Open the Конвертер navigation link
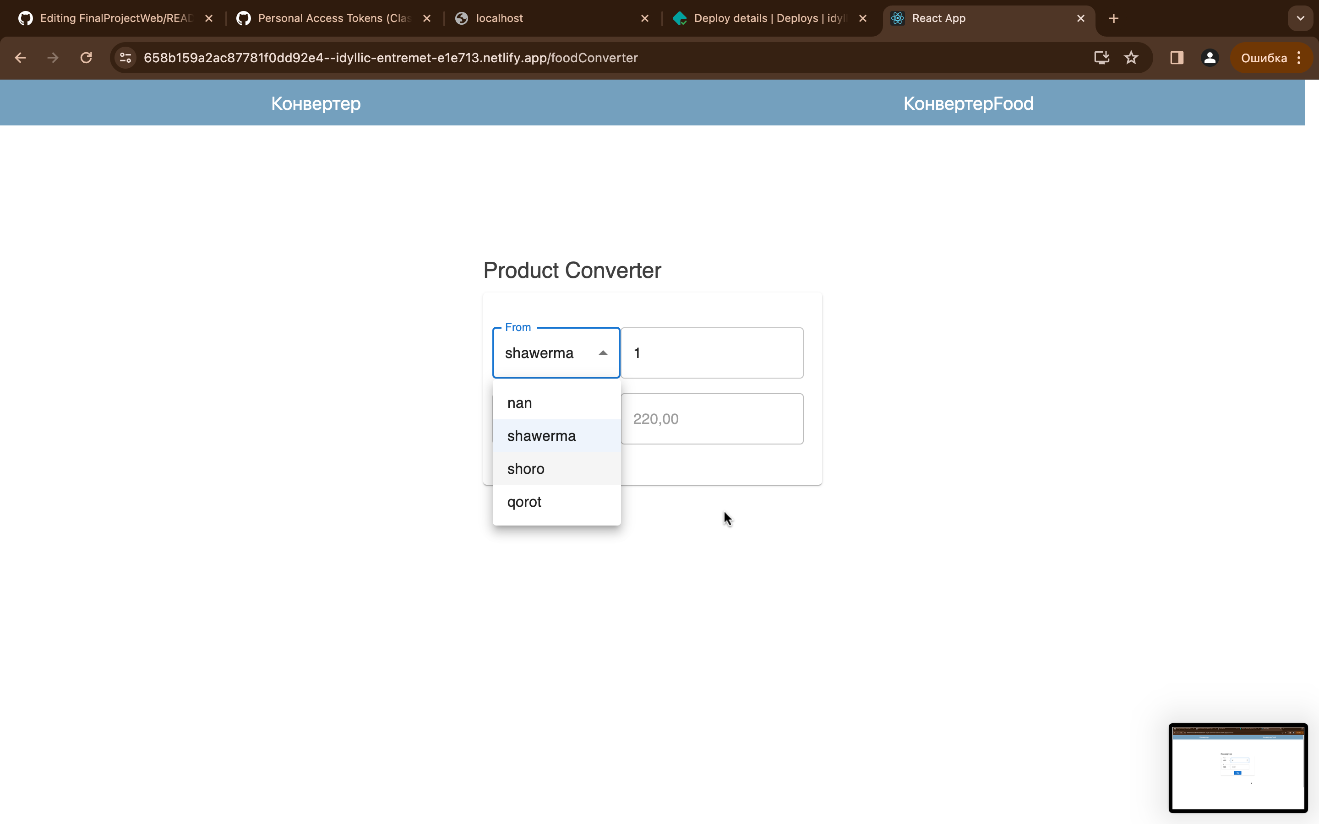The height and width of the screenshot is (824, 1319). coord(316,103)
